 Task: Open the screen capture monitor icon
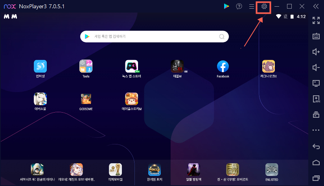pyautogui.click(x=316, y=83)
